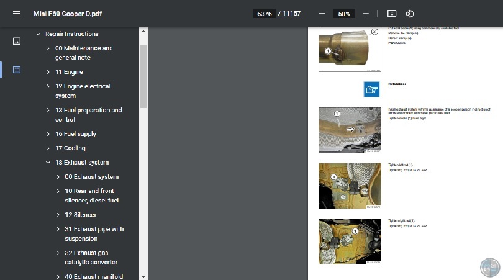Expand the 17 Cooling chapter
The height and width of the screenshot is (280, 503).
48,148
